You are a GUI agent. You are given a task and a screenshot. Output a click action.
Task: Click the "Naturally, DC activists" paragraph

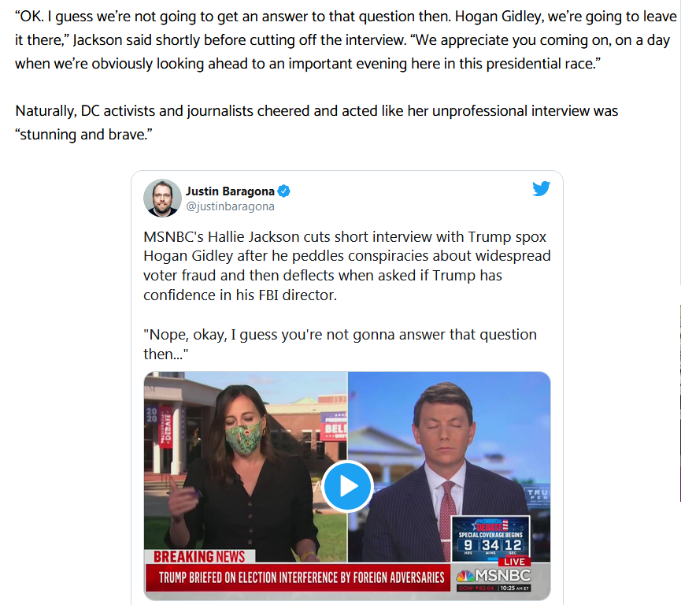(316, 123)
